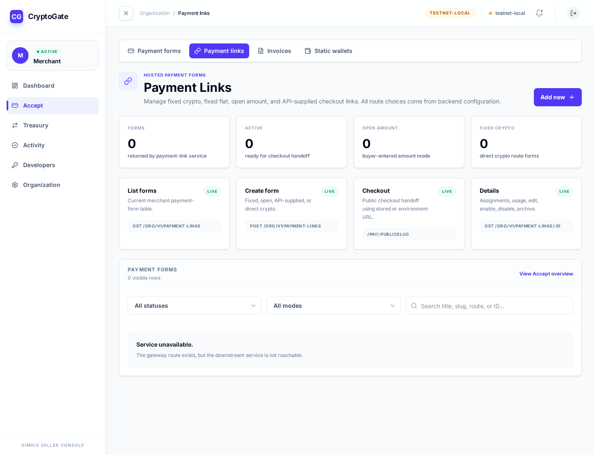
Task: Click the Invoices document icon
Action: point(261,51)
